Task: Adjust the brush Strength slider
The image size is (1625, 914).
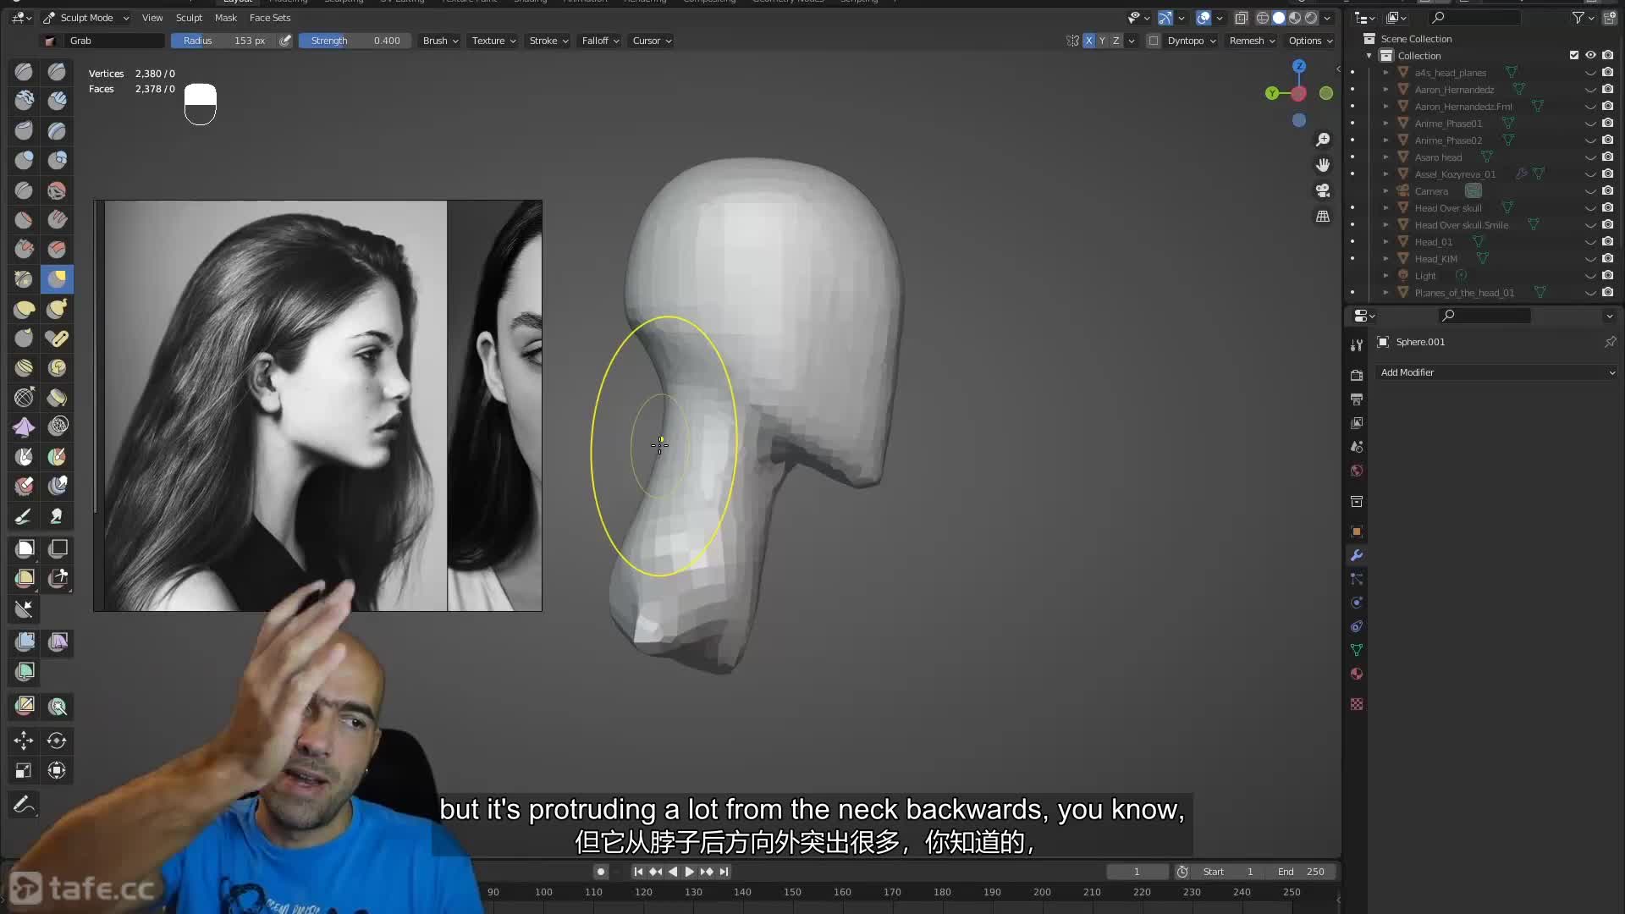Action: coord(355,41)
